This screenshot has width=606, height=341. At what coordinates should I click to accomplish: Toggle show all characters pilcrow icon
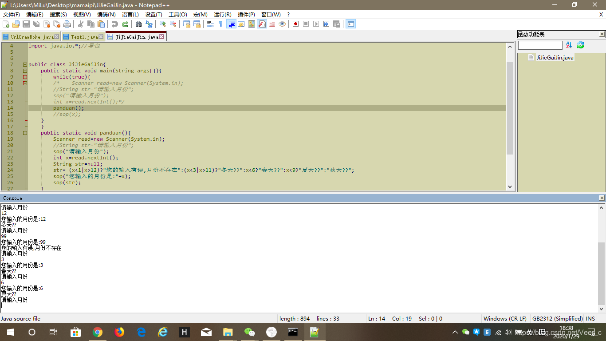pyautogui.click(x=220, y=24)
